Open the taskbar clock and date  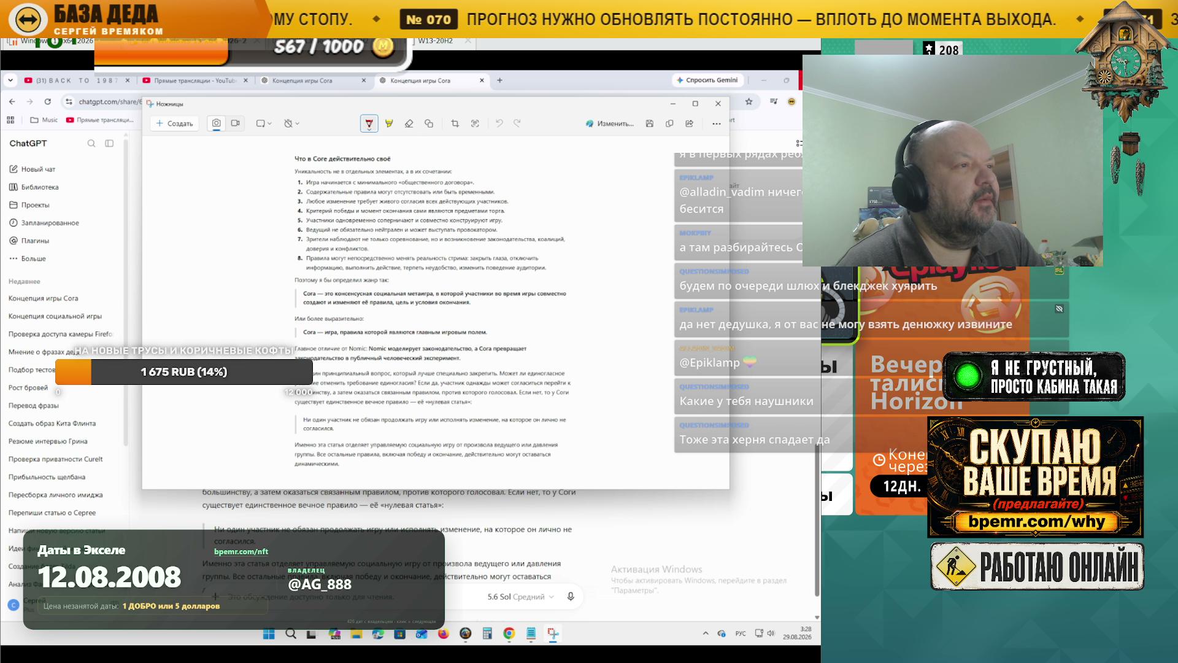[797, 633]
